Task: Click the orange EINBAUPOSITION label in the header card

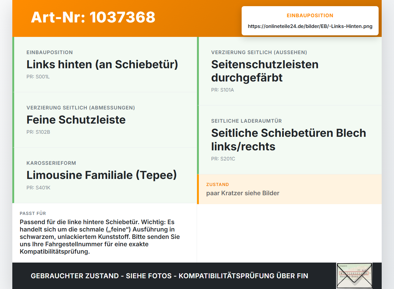Action: click(310, 15)
